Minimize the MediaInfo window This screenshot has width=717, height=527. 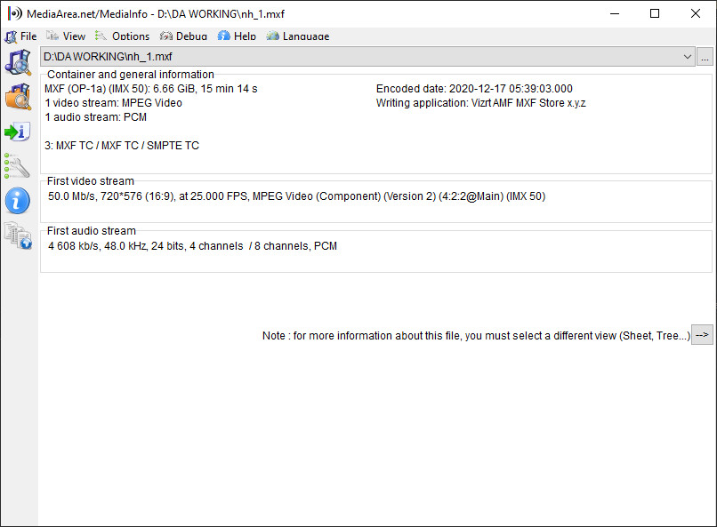[x=615, y=13]
